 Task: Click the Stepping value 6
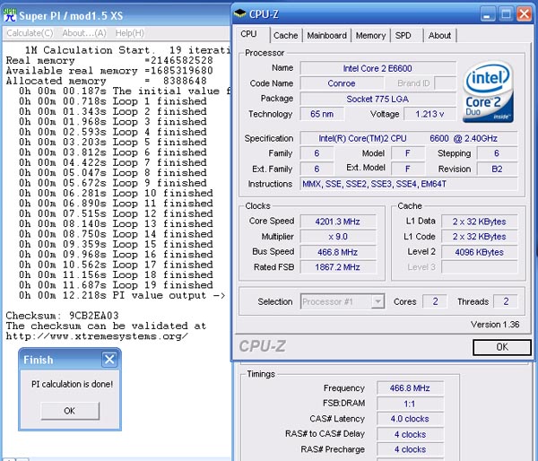497,153
